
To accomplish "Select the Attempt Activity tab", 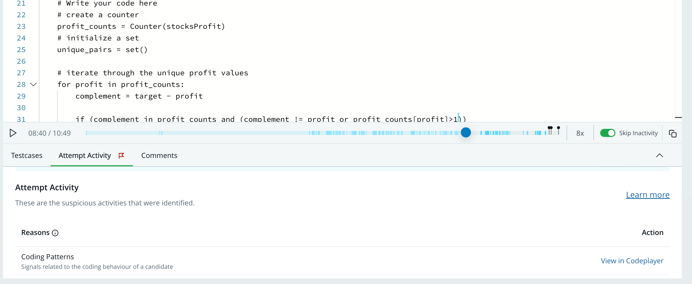I will tap(85, 155).
